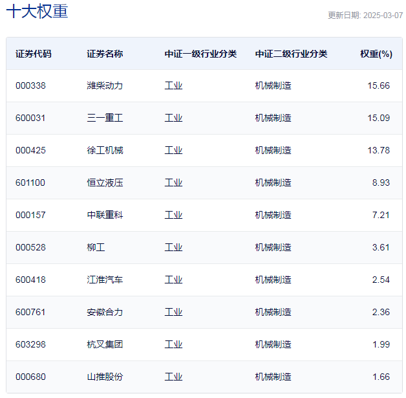The height and width of the screenshot is (398, 406).
Task: Click weight value 7.21
Action: [x=381, y=215]
